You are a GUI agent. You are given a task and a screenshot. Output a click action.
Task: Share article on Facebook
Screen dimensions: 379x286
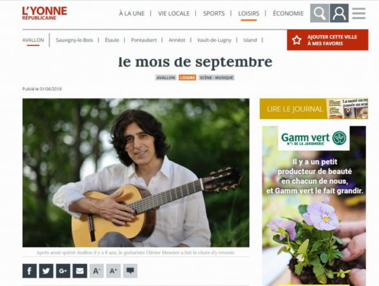tap(30, 271)
